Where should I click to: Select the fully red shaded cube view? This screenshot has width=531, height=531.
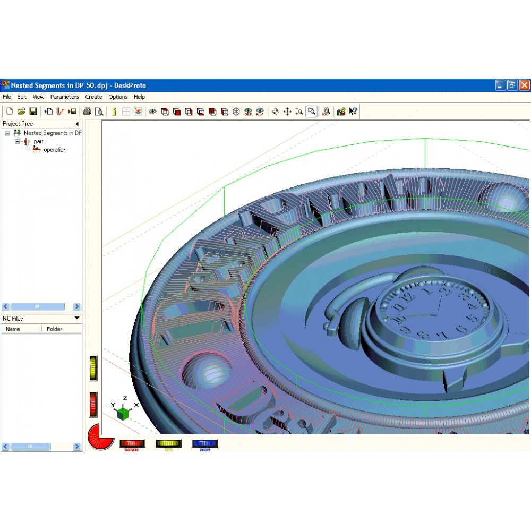coord(212,111)
